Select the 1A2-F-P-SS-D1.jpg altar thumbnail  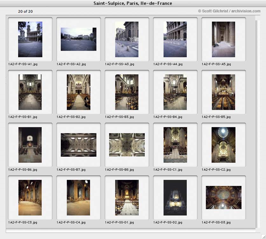[x=127, y=198]
